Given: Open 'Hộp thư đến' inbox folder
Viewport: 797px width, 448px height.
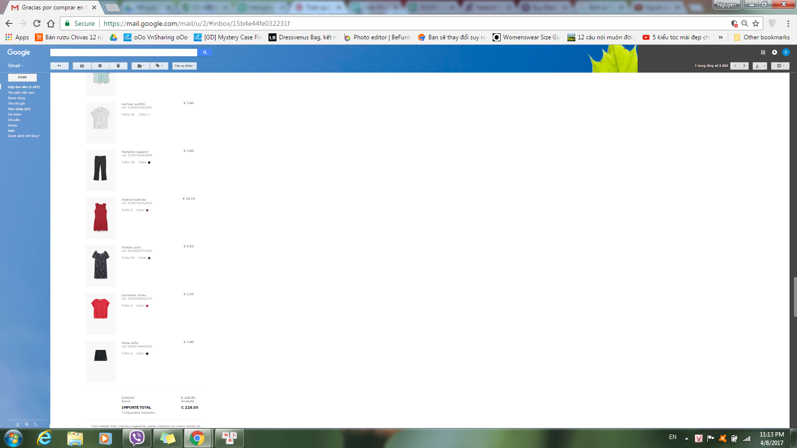Looking at the screenshot, I should [x=23, y=87].
